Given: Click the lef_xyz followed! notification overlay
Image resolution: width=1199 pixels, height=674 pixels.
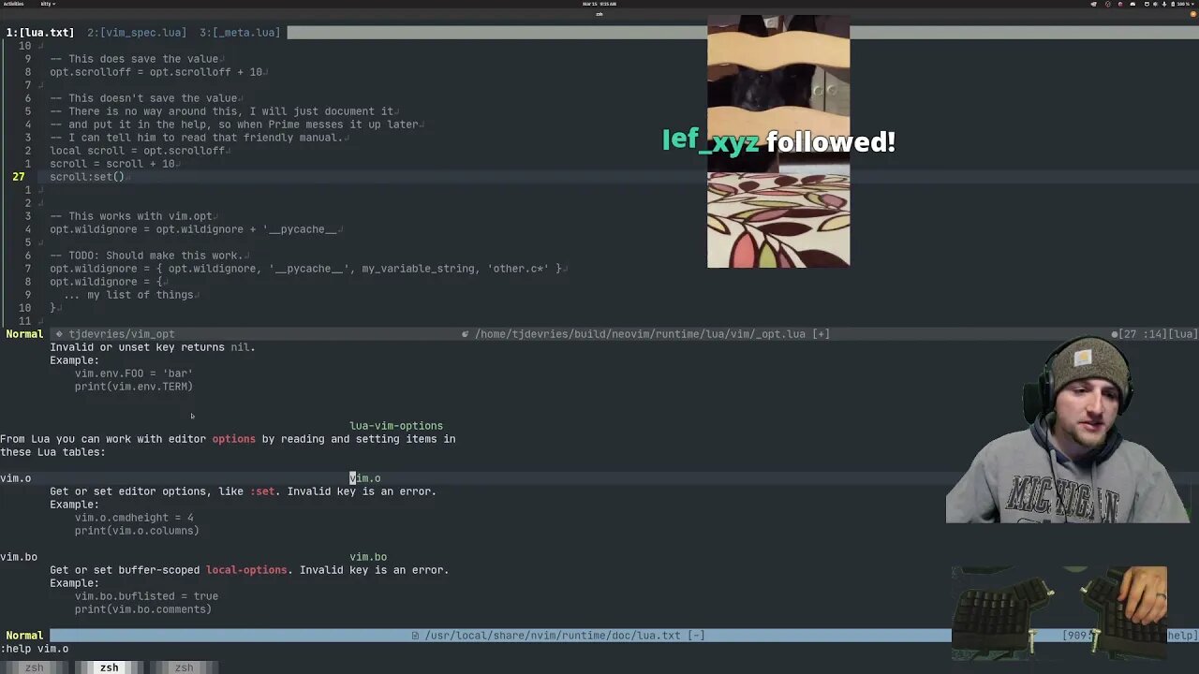Looking at the screenshot, I should point(778,141).
